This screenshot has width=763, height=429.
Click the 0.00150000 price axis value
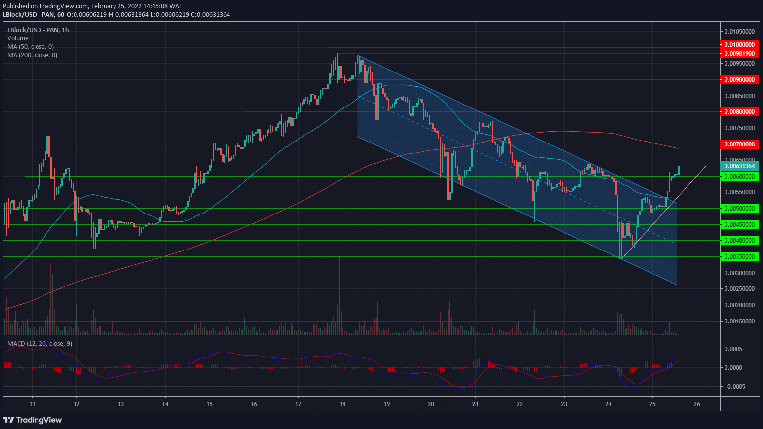(x=739, y=322)
